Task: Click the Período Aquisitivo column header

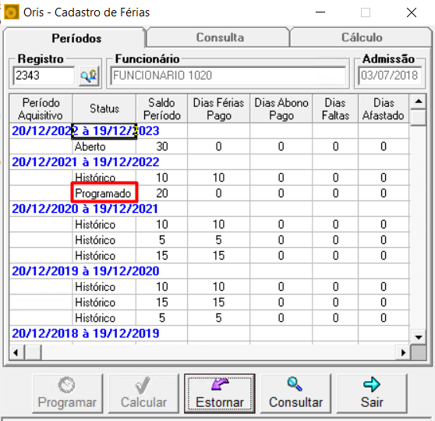Action: coord(41,109)
